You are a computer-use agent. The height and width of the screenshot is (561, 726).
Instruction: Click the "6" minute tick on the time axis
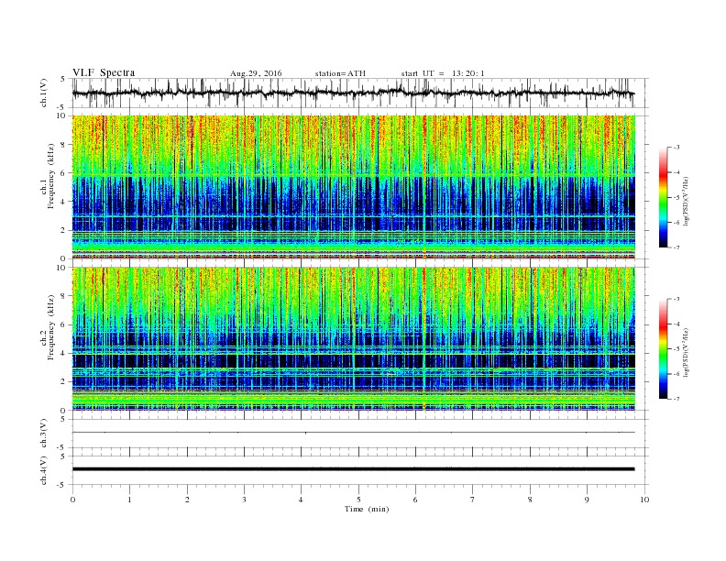pos(415,500)
